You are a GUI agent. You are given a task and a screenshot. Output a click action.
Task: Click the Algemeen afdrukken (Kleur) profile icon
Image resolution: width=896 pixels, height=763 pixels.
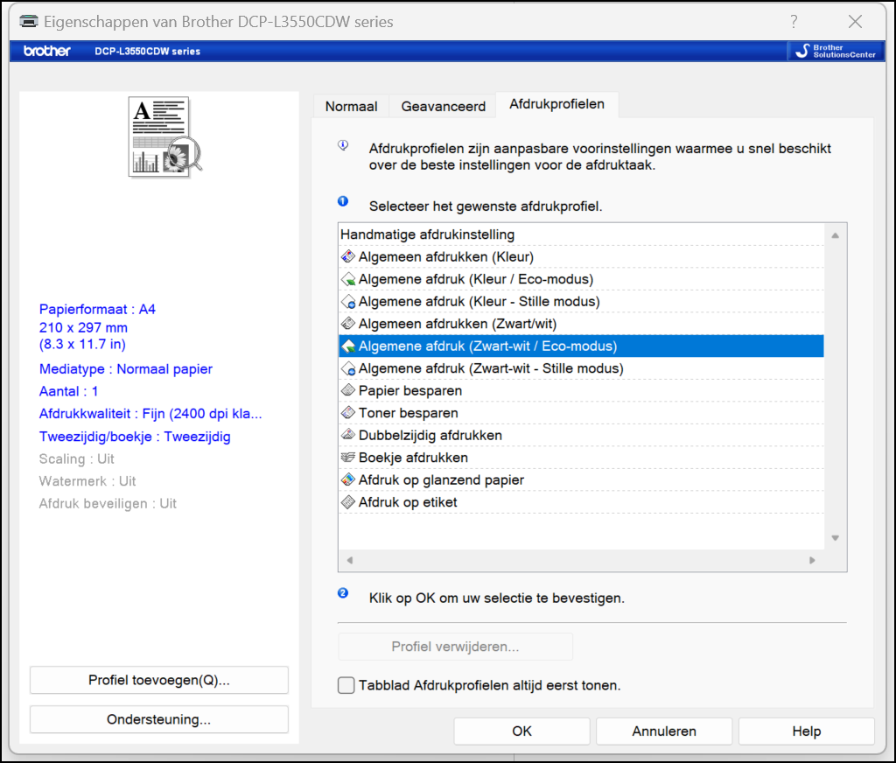348,256
